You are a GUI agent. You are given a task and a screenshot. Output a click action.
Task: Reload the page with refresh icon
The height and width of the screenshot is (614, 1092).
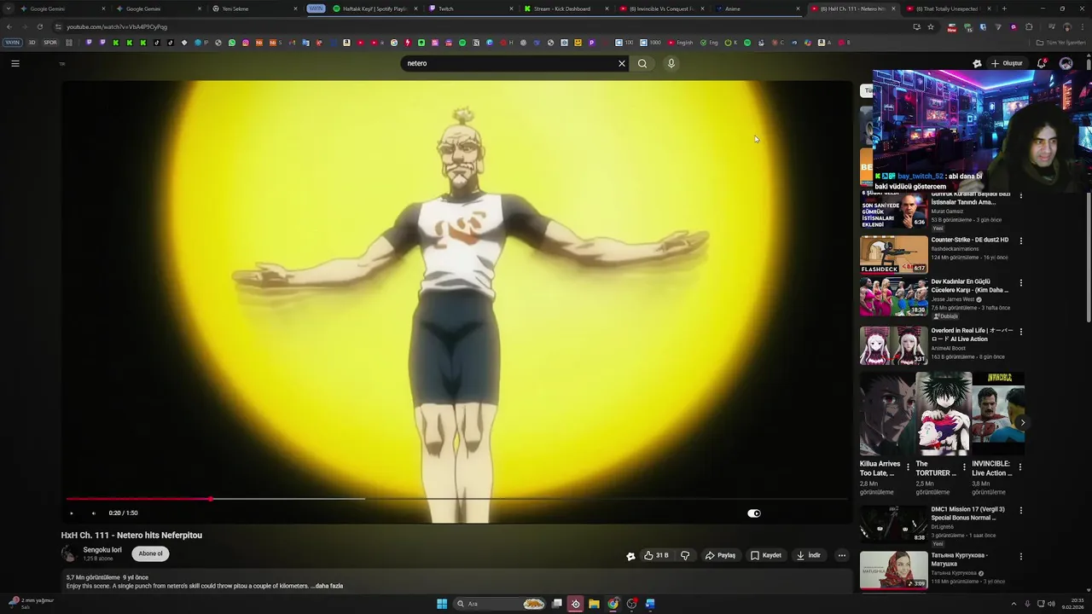[x=40, y=26]
